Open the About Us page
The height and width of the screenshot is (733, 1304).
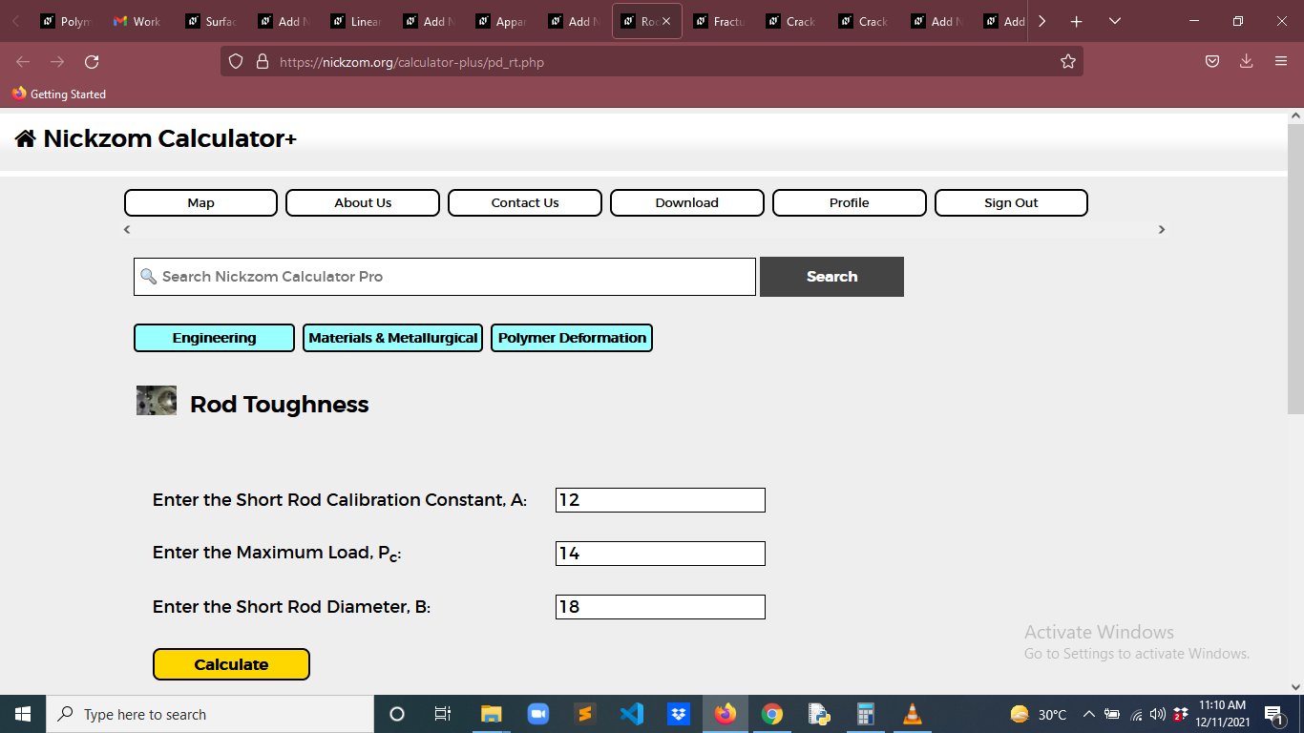click(x=363, y=202)
